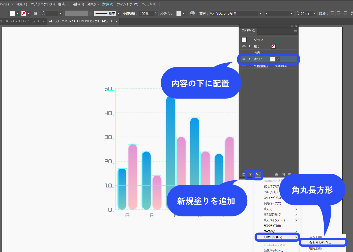Open the スタイル graphic style dropdown
The width and height of the screenshot is (353, 252).
tap(184, 13)
